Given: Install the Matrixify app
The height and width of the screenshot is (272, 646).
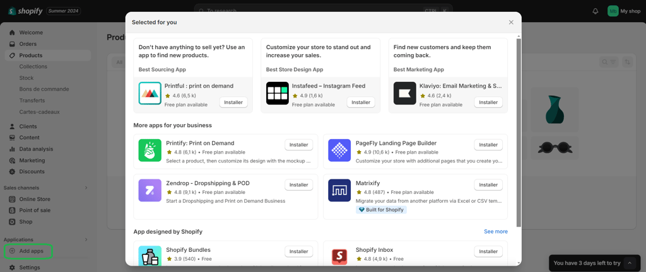Looking at the screenshot, I should 488,185.
